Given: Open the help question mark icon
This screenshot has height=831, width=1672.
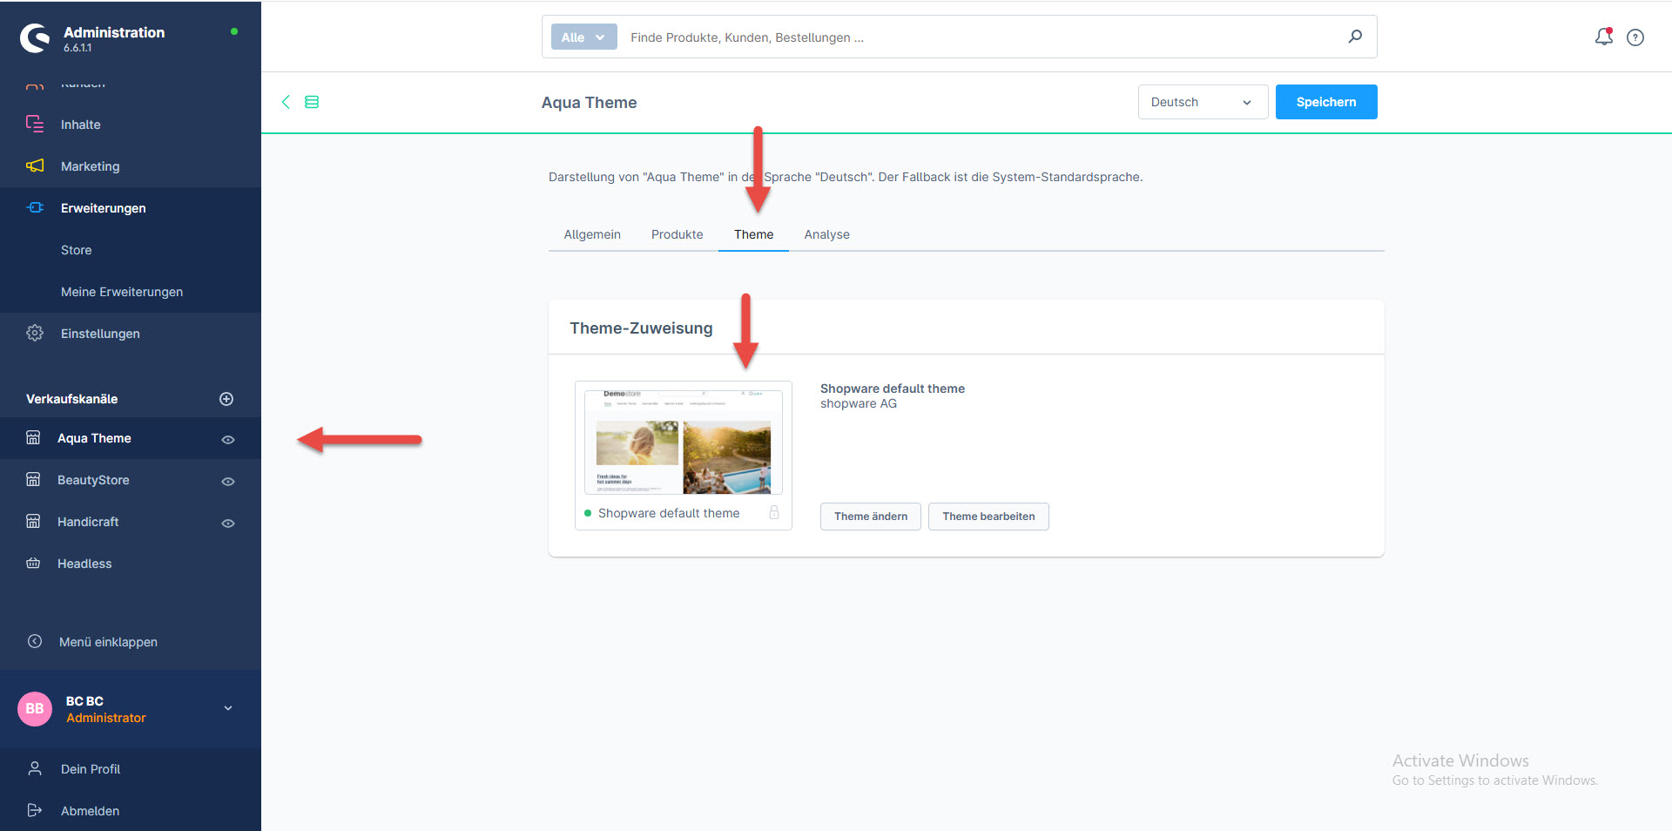Looking at the screenshot, I should (1635, 37).
